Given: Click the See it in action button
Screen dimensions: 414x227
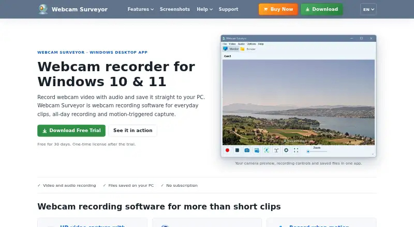Looking at the screenshot, I should pyautogui.click(x=133, y=131).
